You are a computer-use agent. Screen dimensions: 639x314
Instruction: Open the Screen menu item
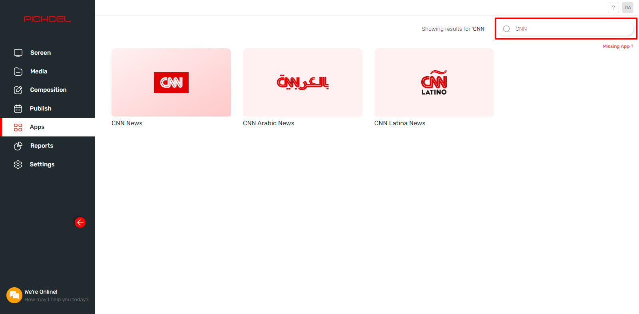click(48, 53)
